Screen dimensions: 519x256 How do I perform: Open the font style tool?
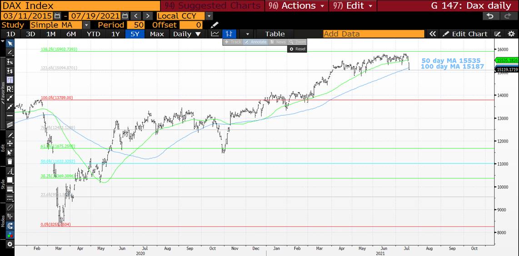point(10,171)
